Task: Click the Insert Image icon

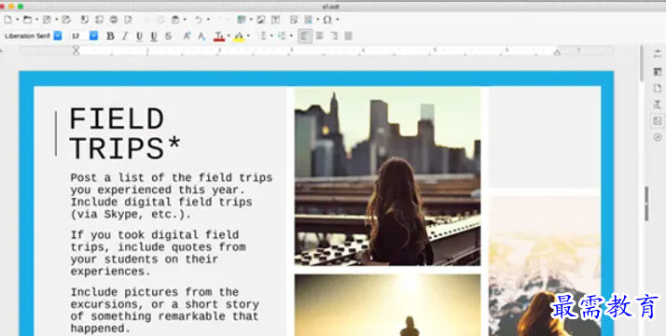Action: pyautogui.click(x=261, y=20)
